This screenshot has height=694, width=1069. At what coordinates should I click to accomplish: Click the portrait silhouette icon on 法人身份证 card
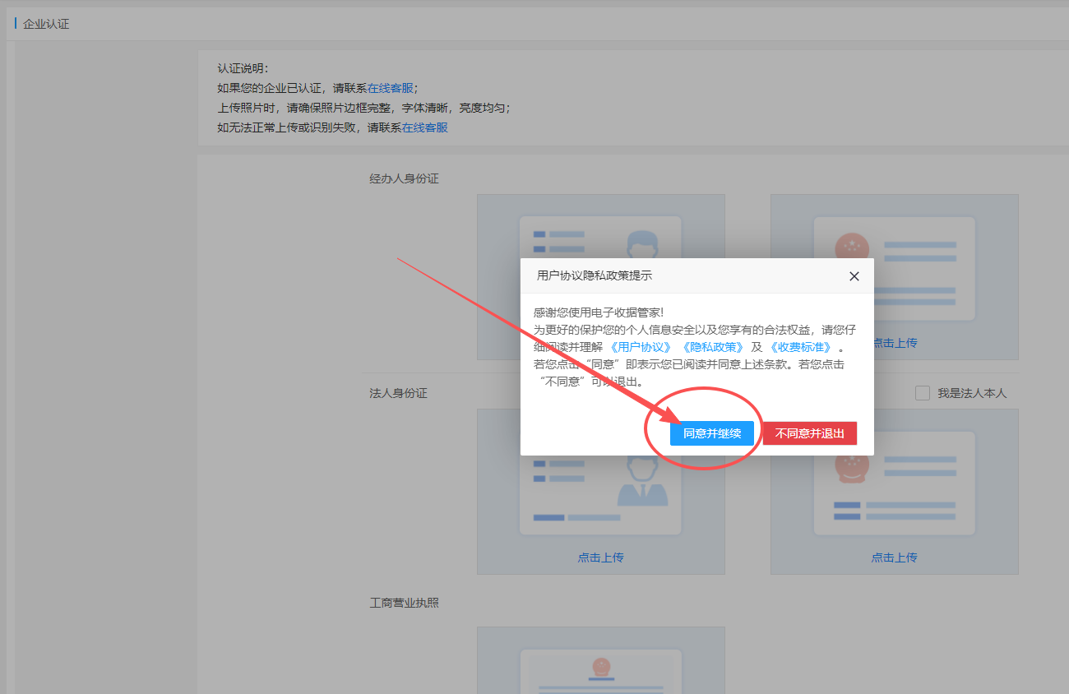642,485
